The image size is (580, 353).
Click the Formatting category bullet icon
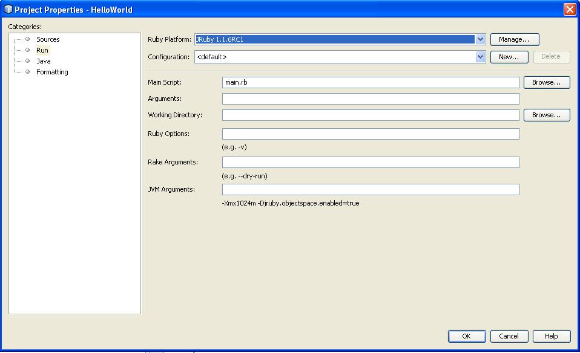[x=27, y=72]
